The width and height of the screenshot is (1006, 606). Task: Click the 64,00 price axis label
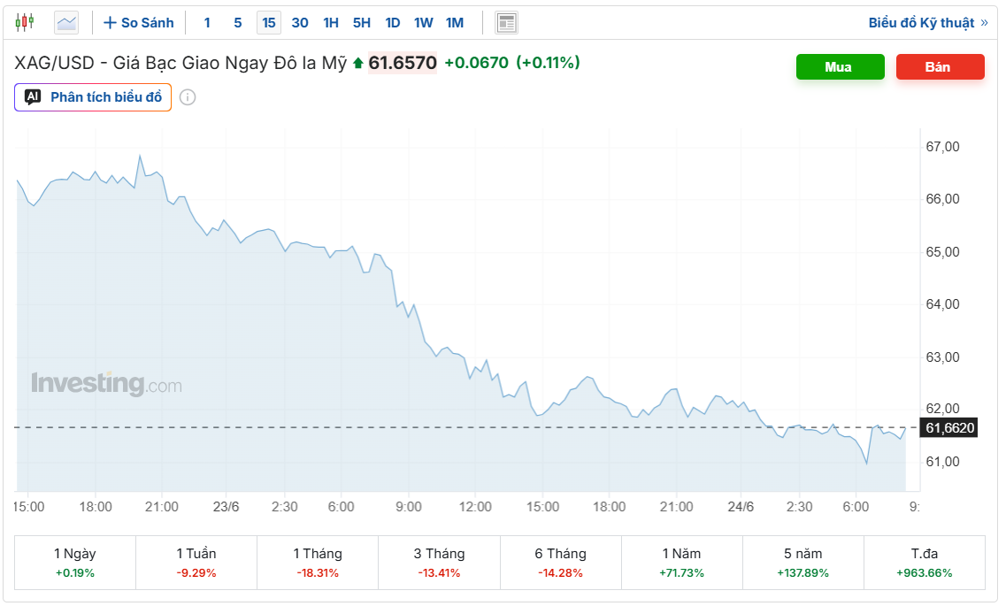[x=942, y=304]
